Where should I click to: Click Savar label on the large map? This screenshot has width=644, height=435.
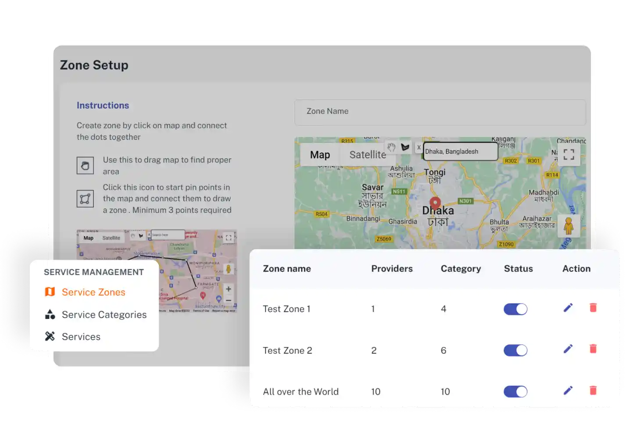[x=372, y=187]
